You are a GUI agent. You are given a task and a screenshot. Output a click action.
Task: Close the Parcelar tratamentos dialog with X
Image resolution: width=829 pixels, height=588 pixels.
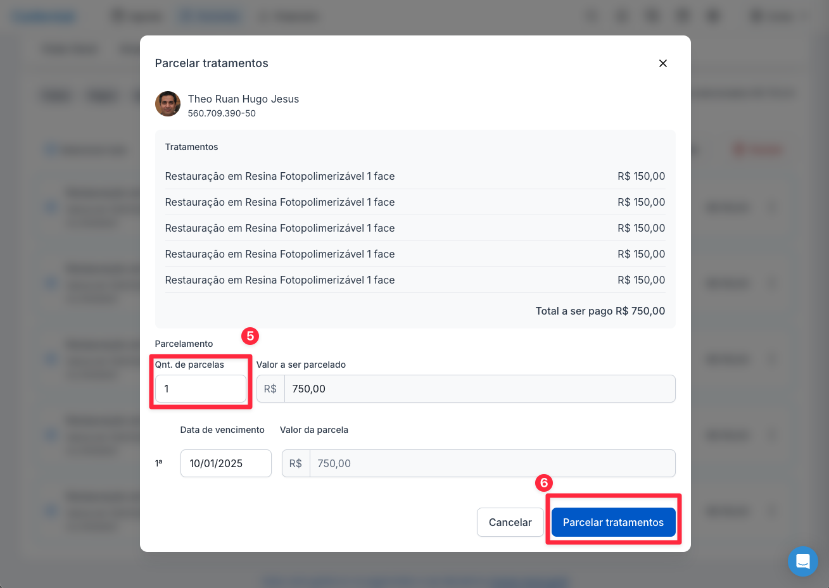click(662, 63)
